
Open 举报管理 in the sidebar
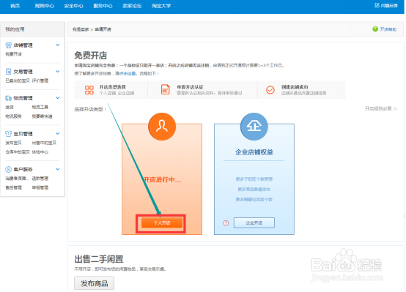[x=40, y=187]
